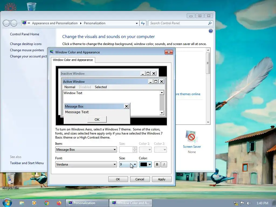
Task: Launch Firefox from taskbar
Action: coord(59,203)
